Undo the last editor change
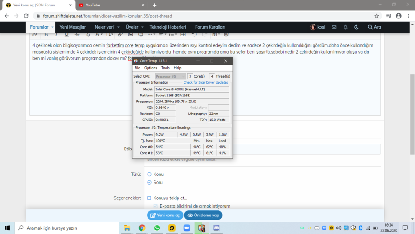This screenshot has width=415, height=234. (194, 35)
